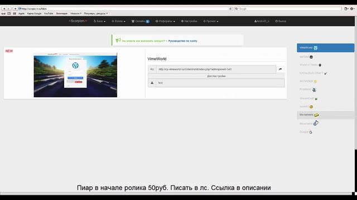Click the NEW label on the card
The height and width of the screenshot is (200, 357).
point(9,51)
